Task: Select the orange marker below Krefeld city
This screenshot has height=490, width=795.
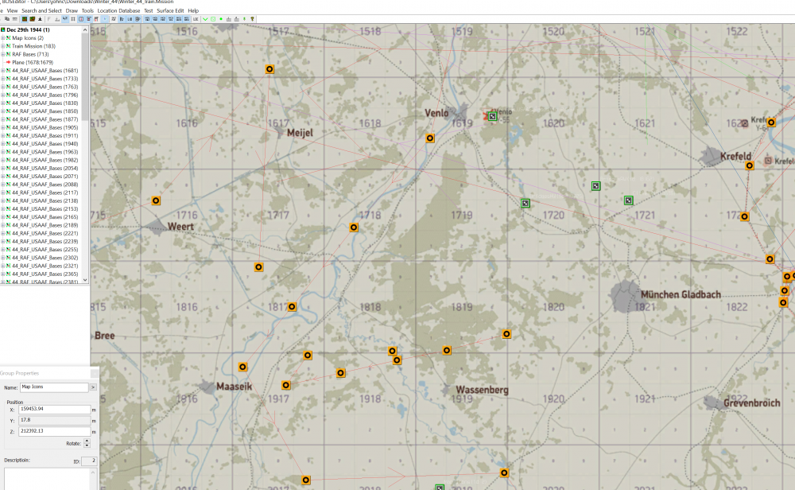Action: [x=749, y=165]
